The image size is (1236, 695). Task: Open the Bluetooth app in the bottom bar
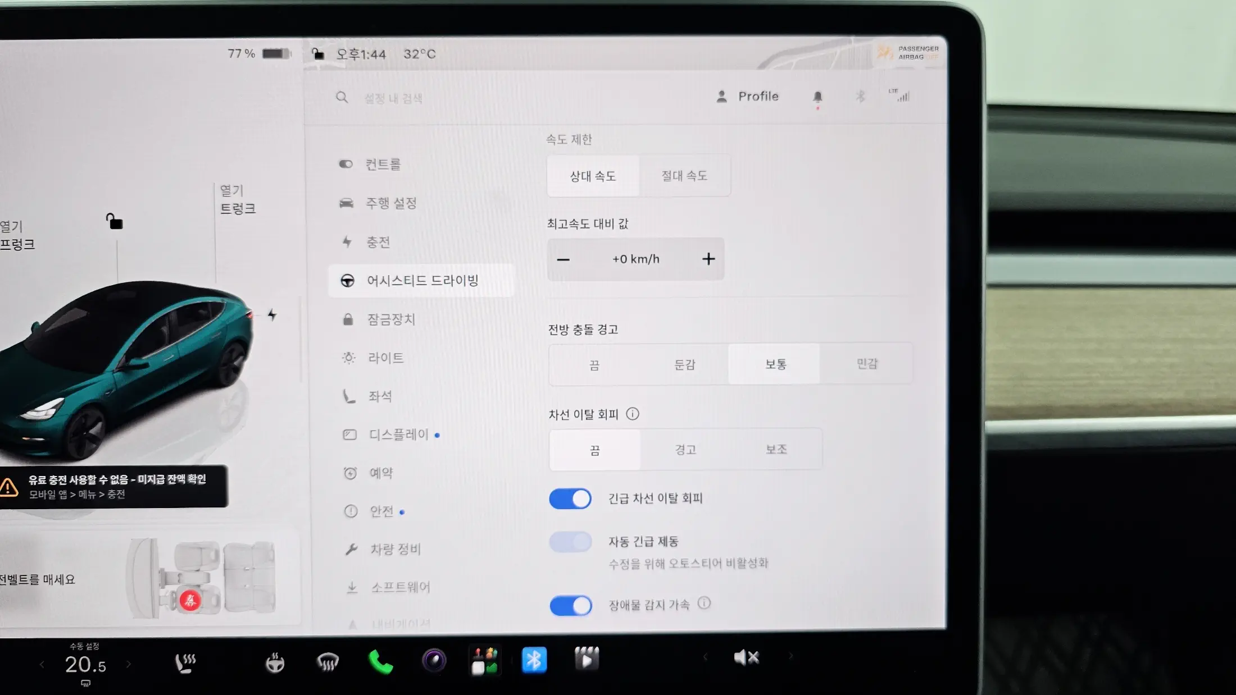(534, 660)
